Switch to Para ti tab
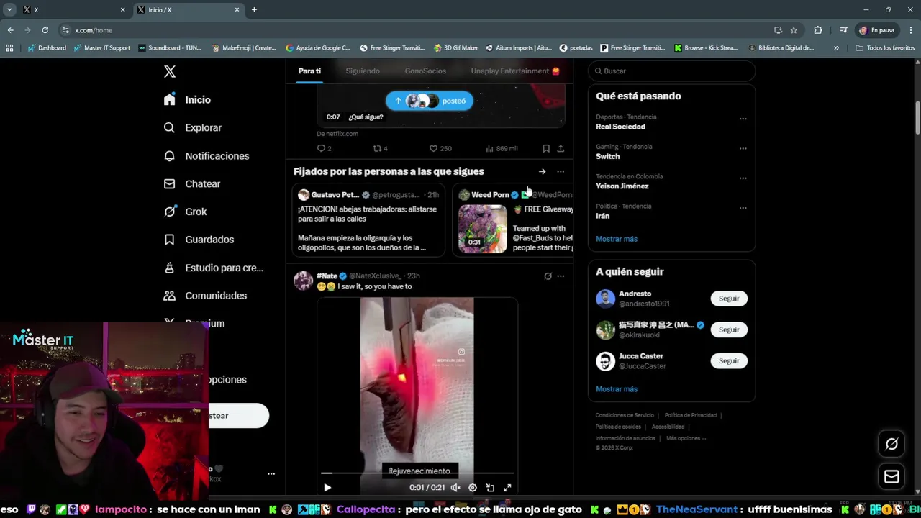This screenshot has height=518, width=921. pos(309,71)
